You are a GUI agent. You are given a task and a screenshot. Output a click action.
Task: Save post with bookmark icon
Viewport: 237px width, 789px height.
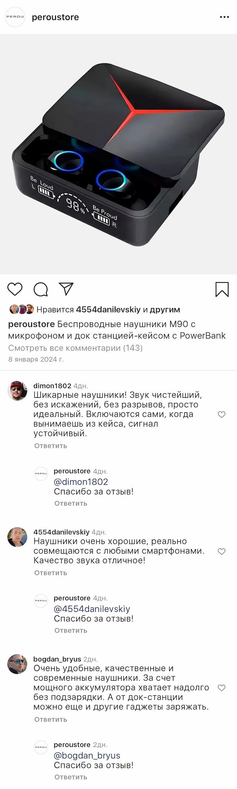click(222, 289)
